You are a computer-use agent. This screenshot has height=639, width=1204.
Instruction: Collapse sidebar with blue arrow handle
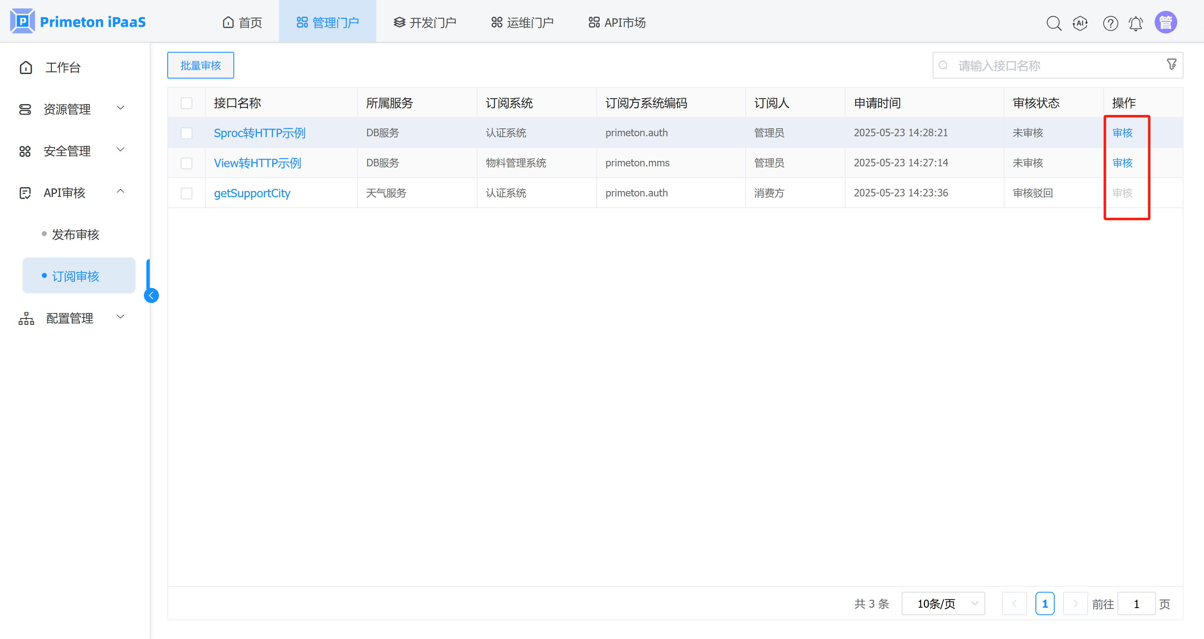point(151,295)
